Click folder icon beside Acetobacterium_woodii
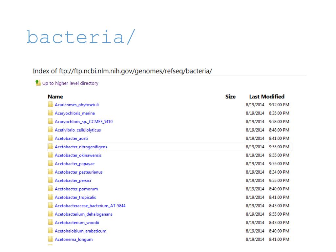336x252 pixels. (x=51, y=222)
